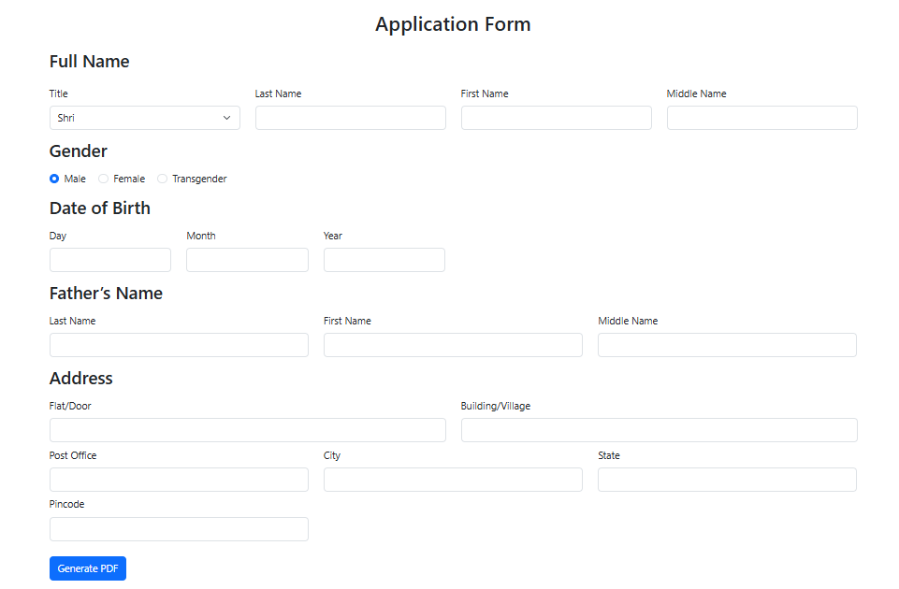Click the Full Name First Name field
The image size is (899, 589).
pos(556,118)
